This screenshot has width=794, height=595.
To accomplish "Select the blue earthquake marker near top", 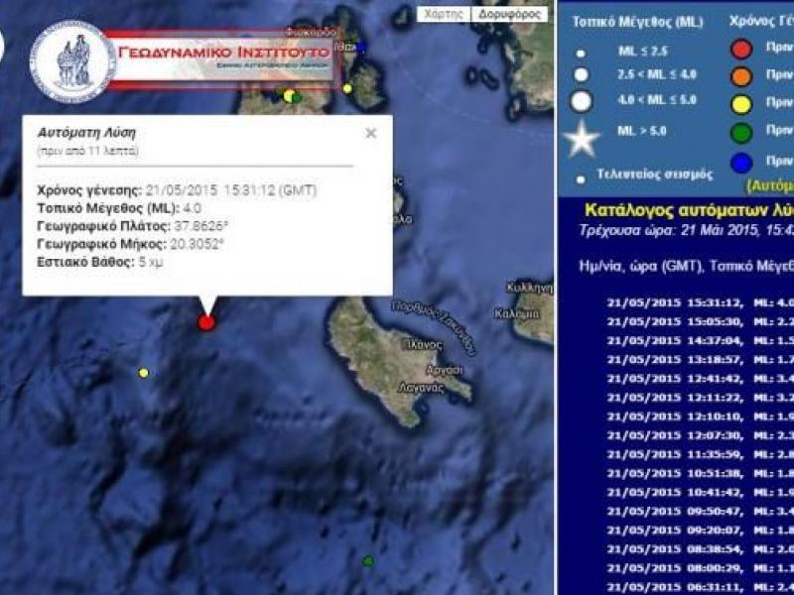I will [360, 47].
